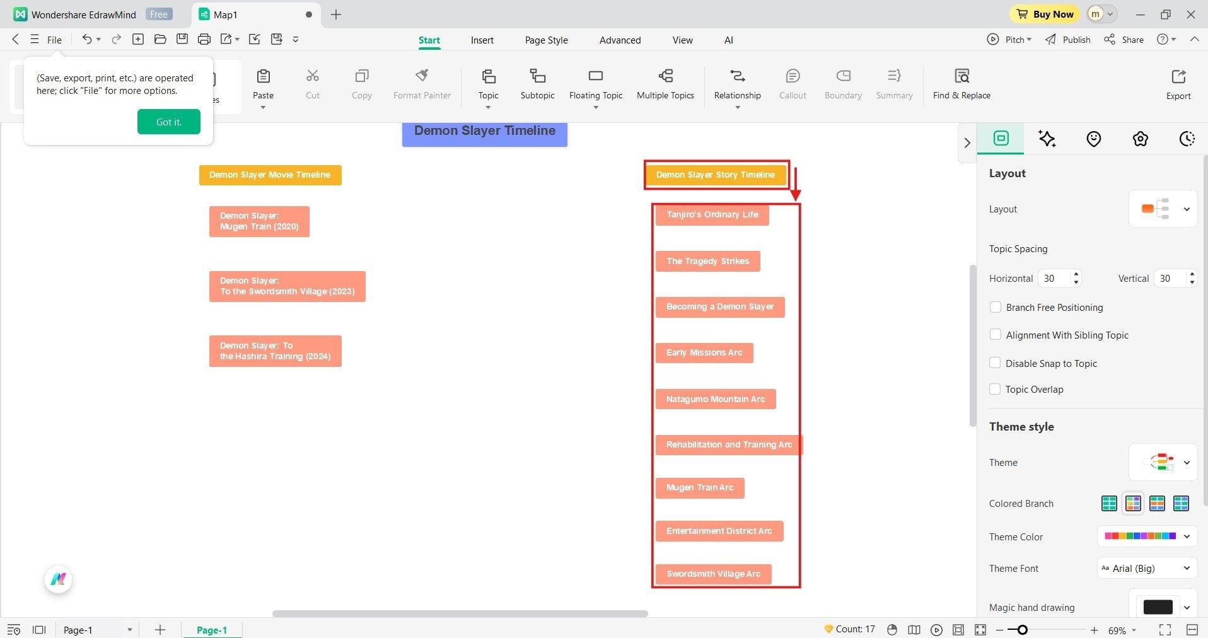The width and height of the screenshot is (1208, 638).
Task: Click the Copy icon
Action: (362, 76)
